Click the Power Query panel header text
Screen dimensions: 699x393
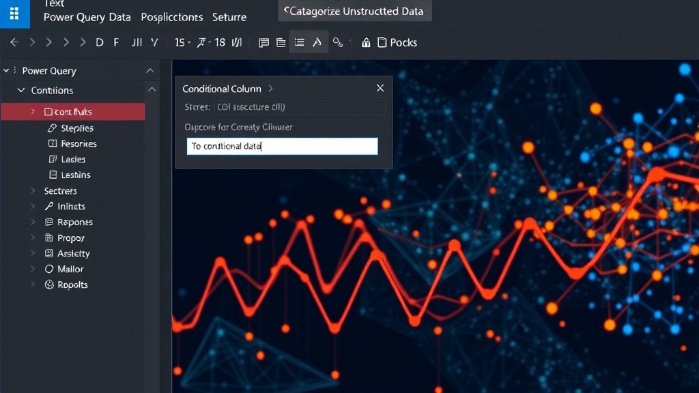(49, 71)
